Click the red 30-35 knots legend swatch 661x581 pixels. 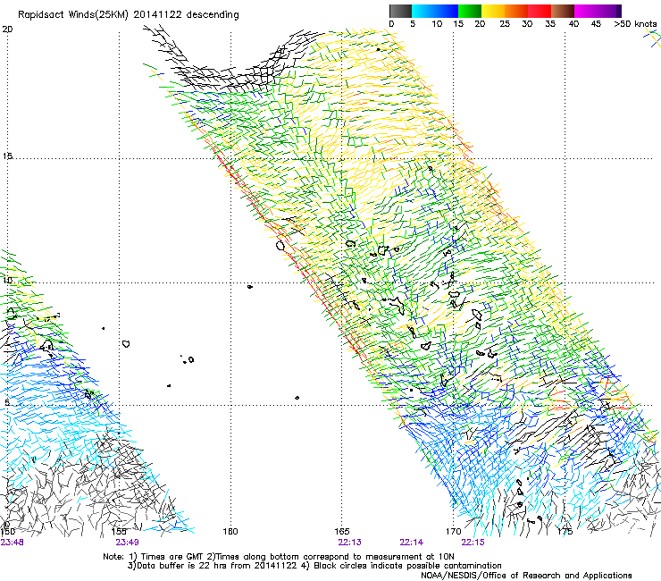click(540, 11)
